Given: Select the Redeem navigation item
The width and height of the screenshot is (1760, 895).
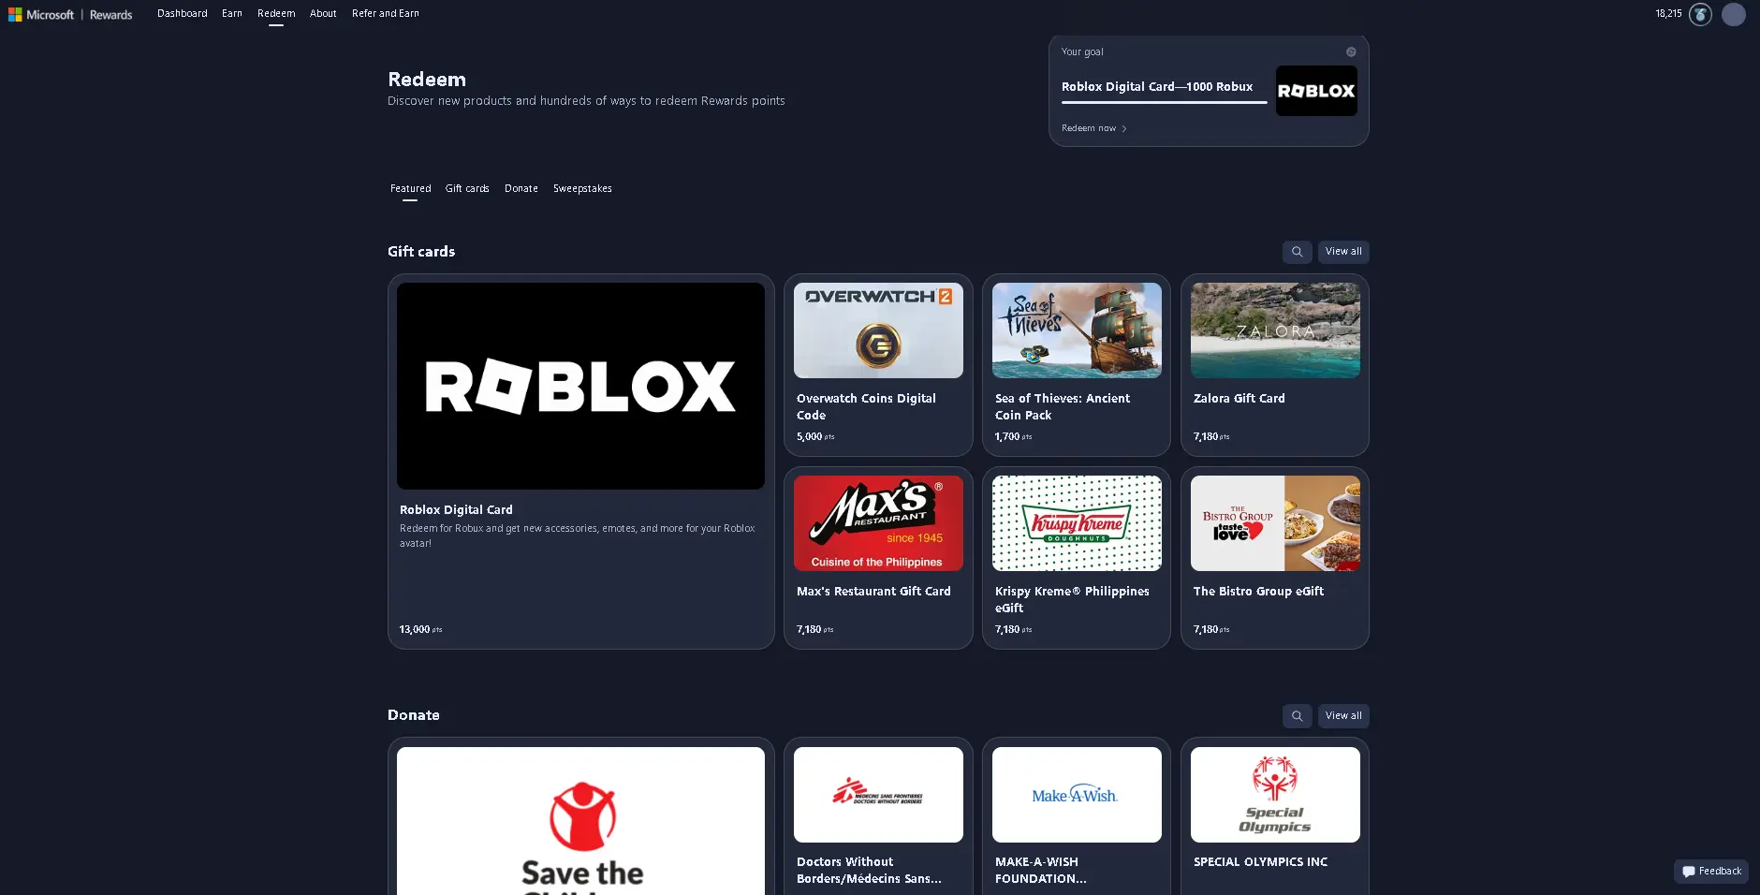Looking at the screenshot, I should click(x=276, y=14).
